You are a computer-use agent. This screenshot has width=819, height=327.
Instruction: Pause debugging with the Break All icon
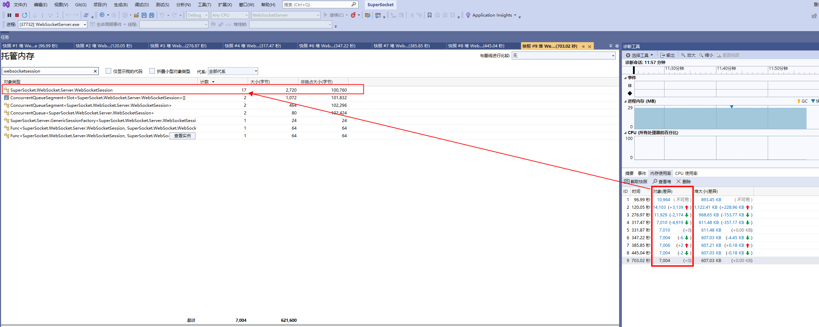coord(9,15)
